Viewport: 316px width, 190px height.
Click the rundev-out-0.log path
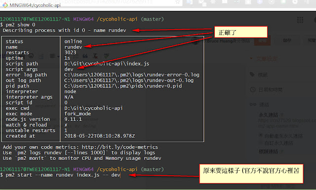tap(129, 80)
